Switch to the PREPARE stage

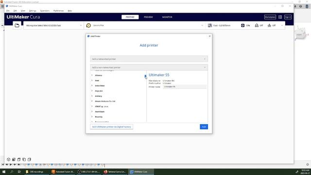(130, 17)
